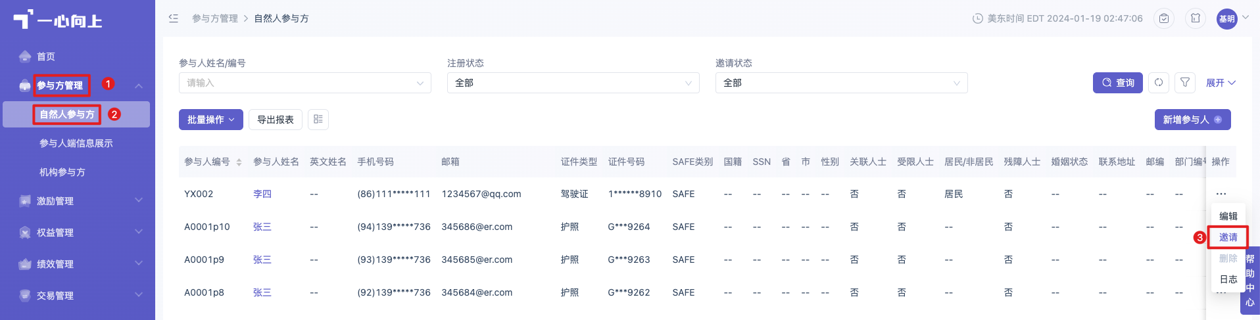Expand the 绩效管理 menu chevron

point(139,263)
